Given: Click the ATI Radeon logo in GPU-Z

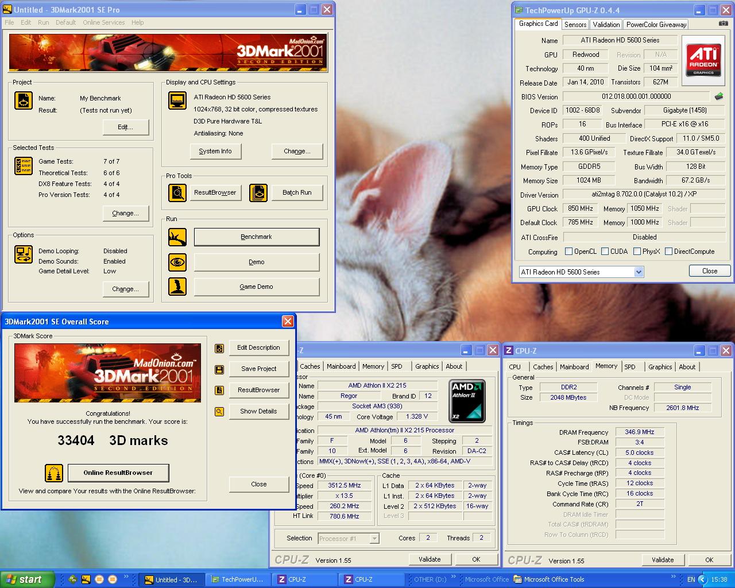Looking at the screenshot, I should click(x=703, y=60).
